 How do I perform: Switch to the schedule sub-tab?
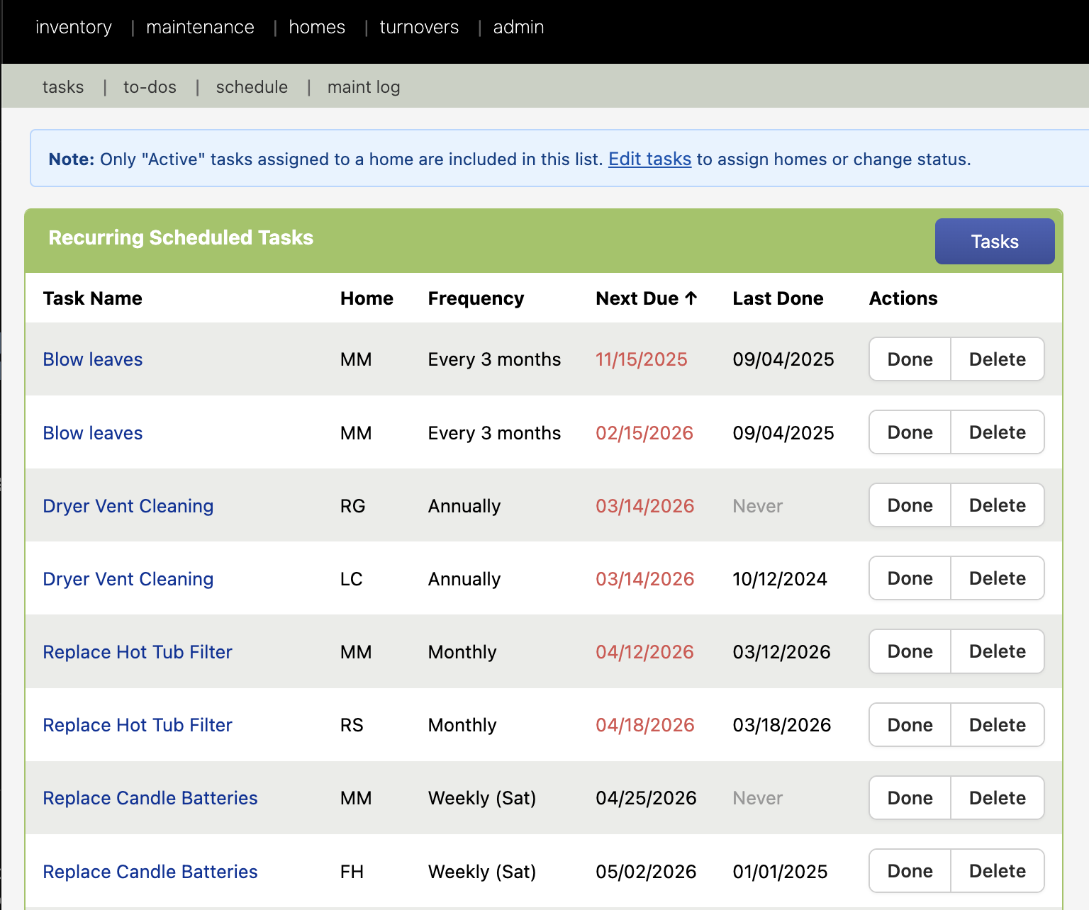point(252,87)
